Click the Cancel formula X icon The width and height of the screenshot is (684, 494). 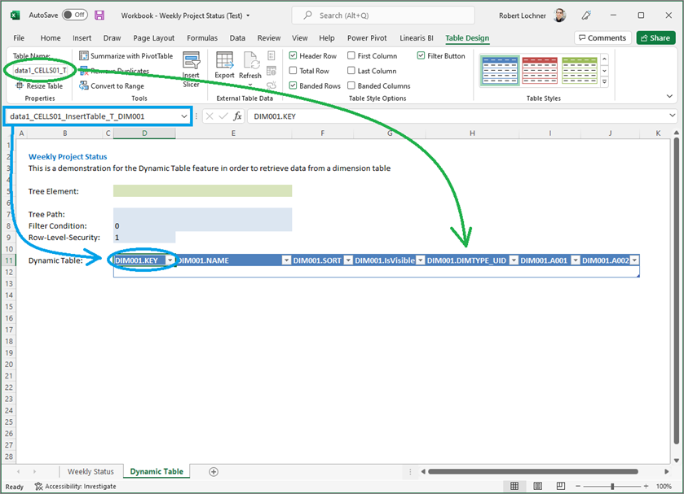(210, 116)
